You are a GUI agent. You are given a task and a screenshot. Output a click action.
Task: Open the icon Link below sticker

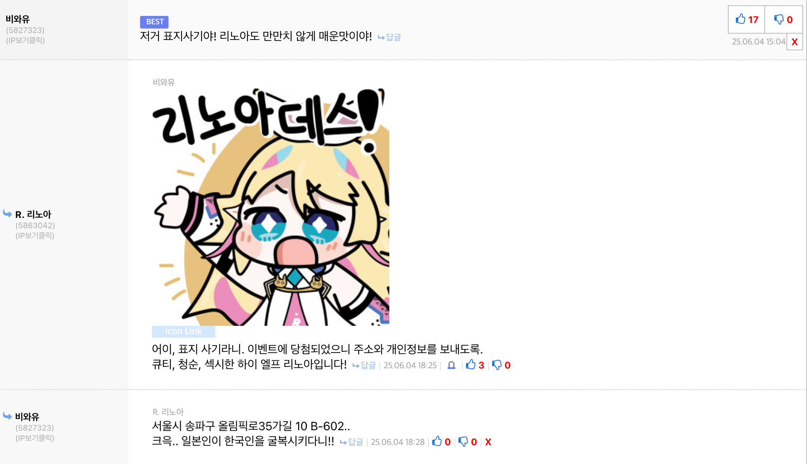183,331
